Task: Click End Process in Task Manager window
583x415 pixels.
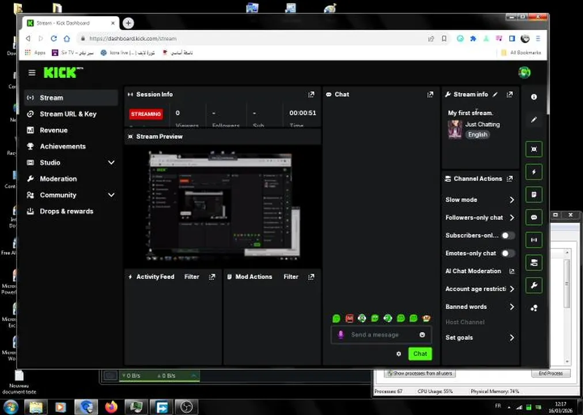Action: [551, 373]
